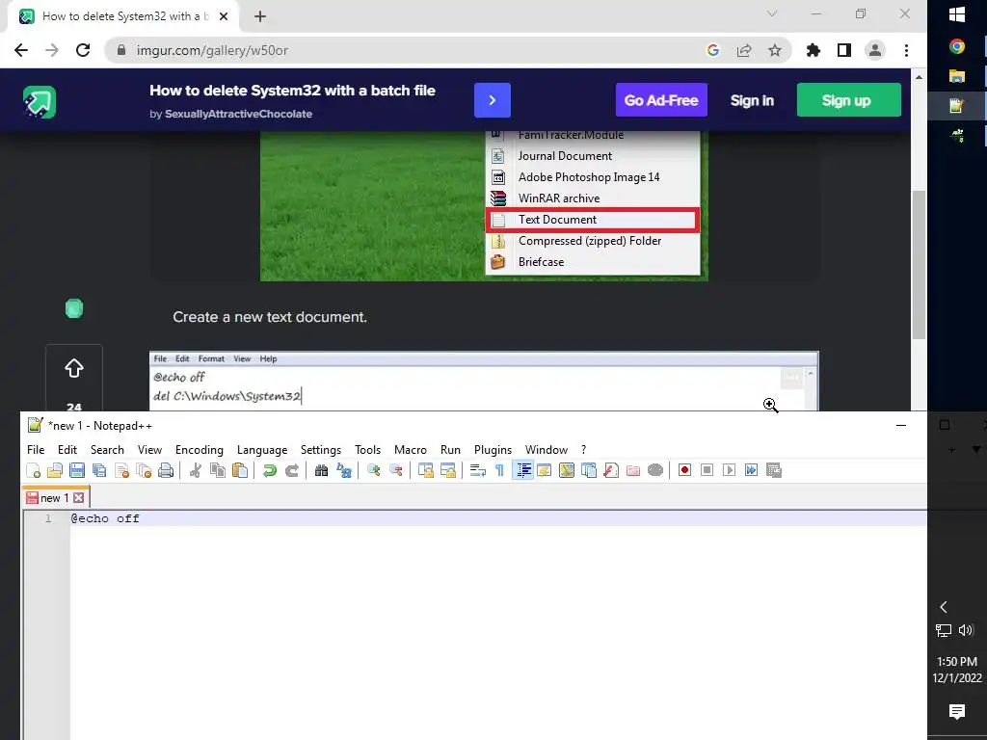Open the Search menu
Viewport: 987px width, 740px height.
(107, 449)
